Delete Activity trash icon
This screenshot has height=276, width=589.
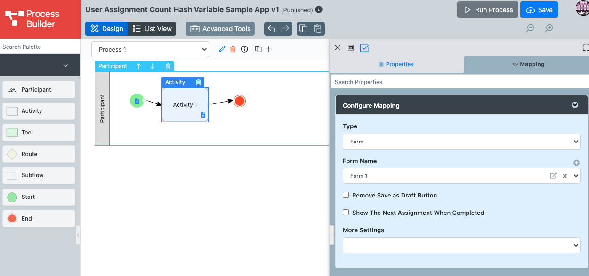click(198, 82)
